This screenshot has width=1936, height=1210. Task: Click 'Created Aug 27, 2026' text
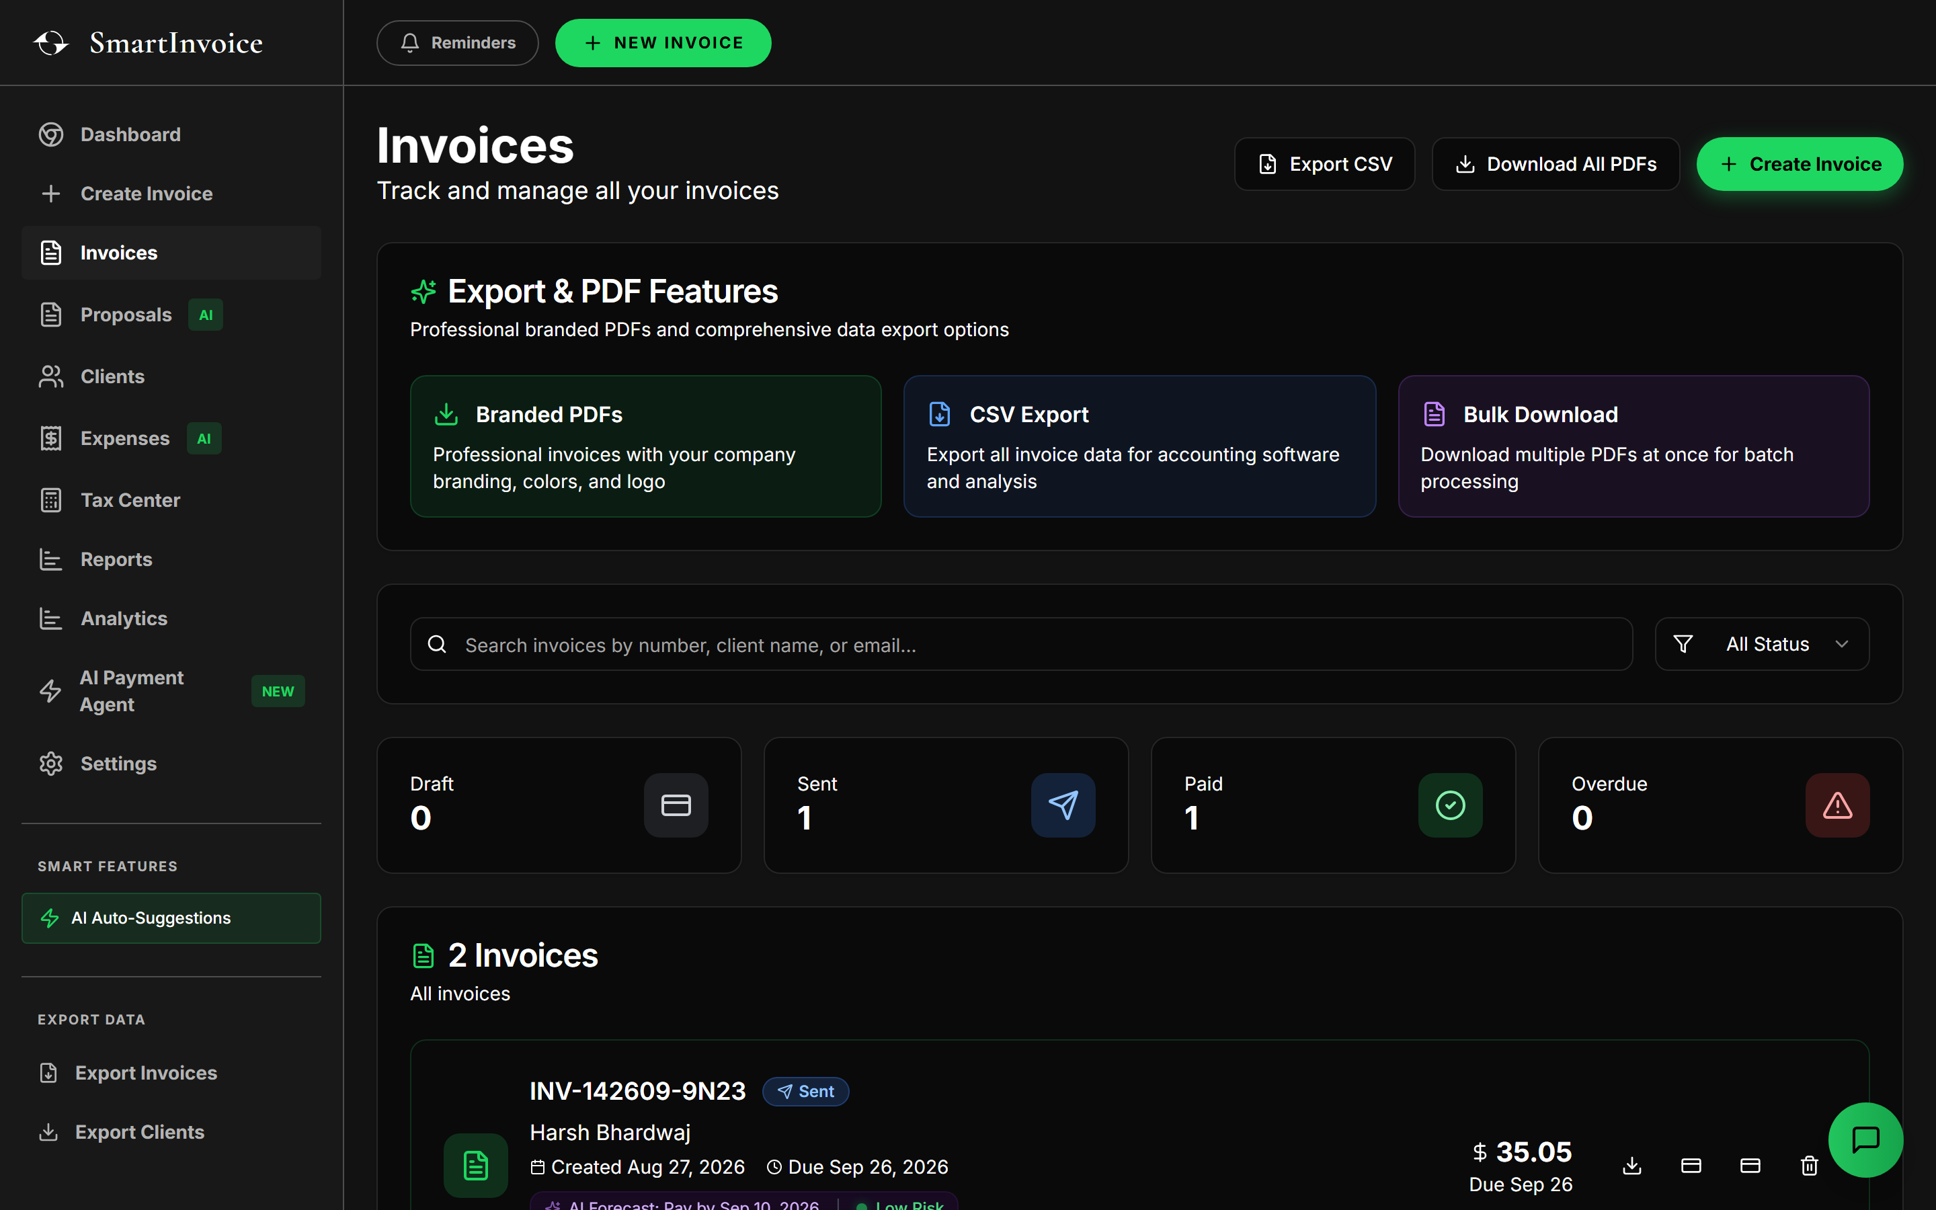tap(648, 1167)
